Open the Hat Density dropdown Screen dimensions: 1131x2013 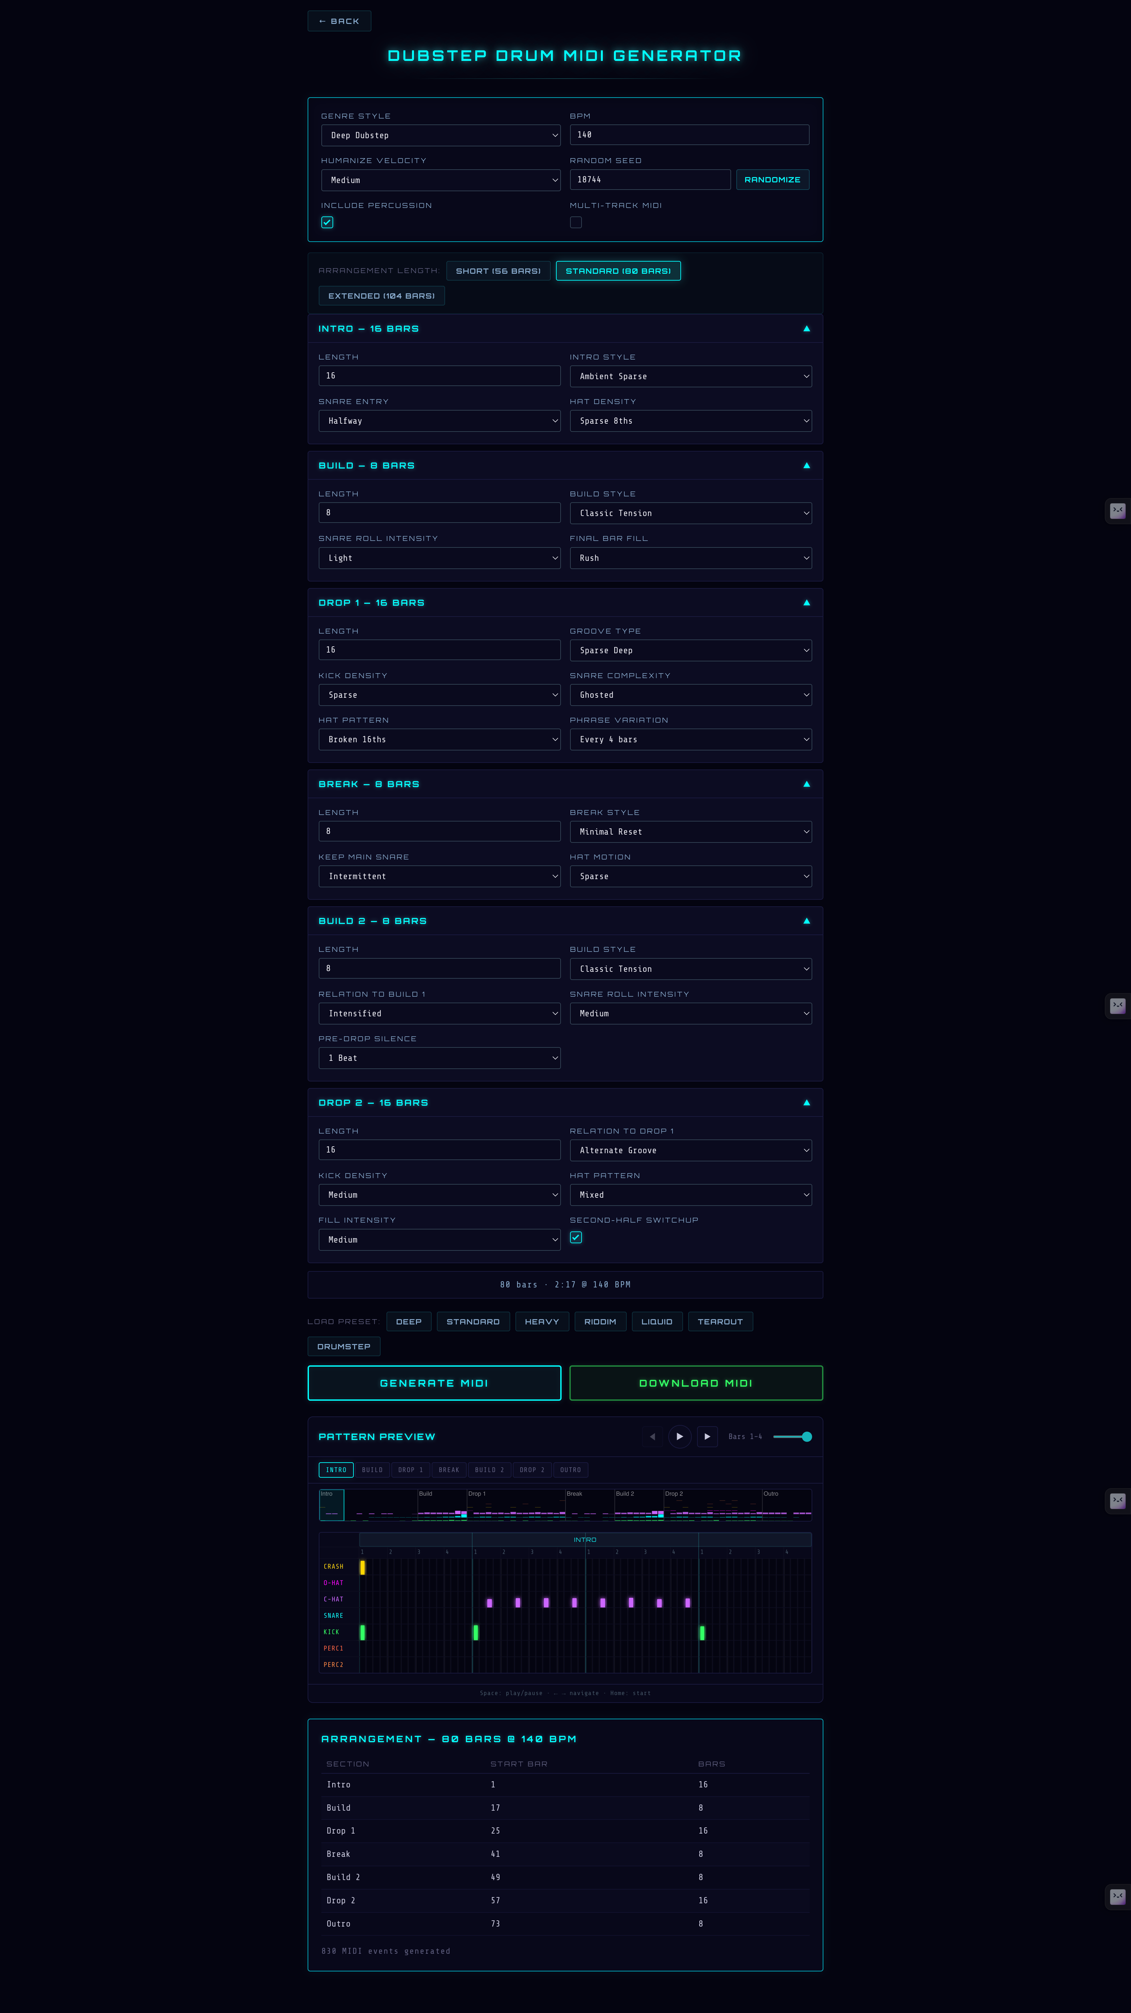(x=691, y=421)
